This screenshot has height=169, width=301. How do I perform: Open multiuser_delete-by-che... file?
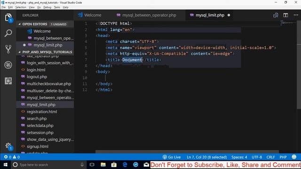click(x=45, y=91)
